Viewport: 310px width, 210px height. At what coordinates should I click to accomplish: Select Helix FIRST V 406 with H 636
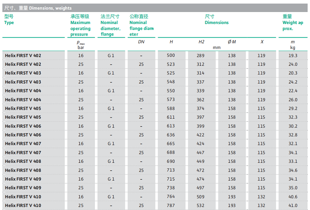tap(23, 135)
